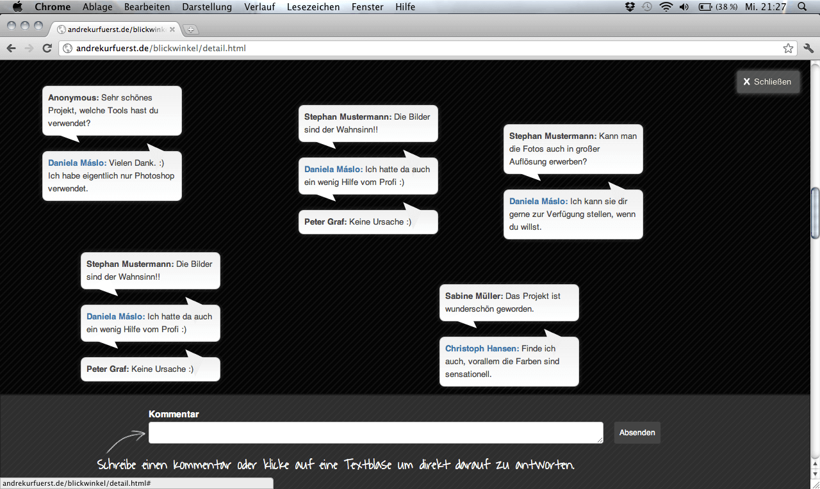Click Daniela Máslo's zur Verfügung stellen reply
This screenshot has width=820, height=489.
pyautogui.click(x=573, y=214)
